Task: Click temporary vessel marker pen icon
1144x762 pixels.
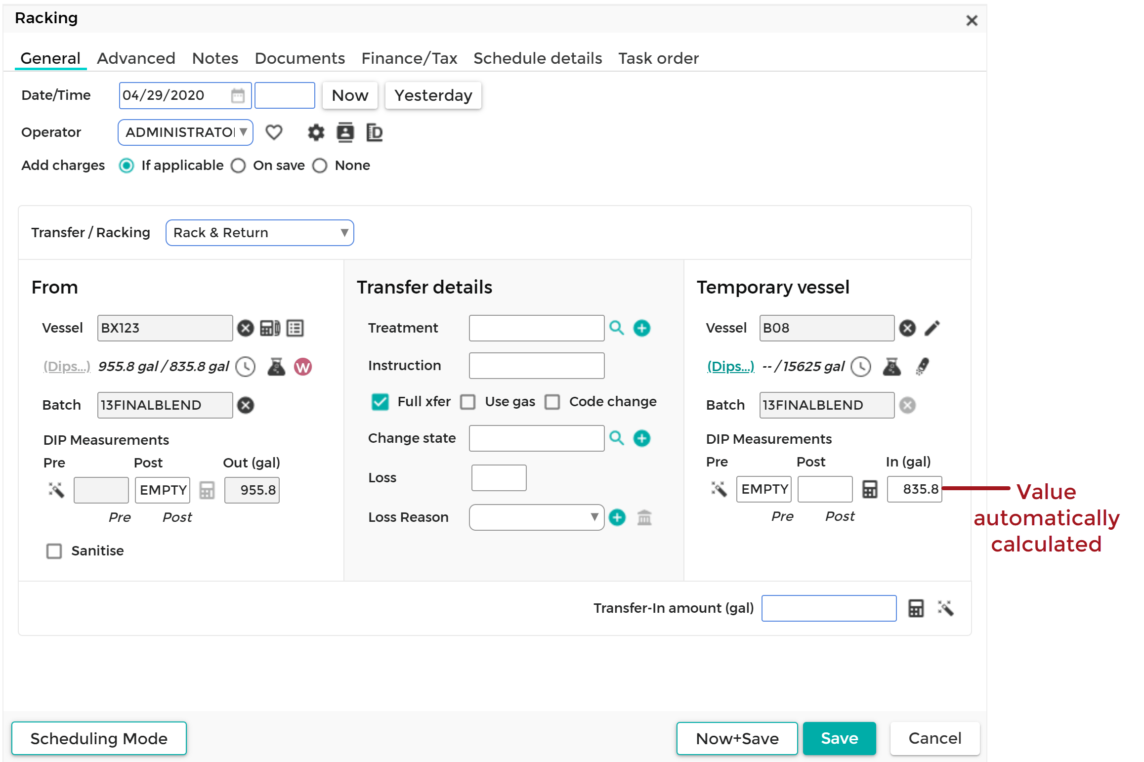Action: coord(922,367)
